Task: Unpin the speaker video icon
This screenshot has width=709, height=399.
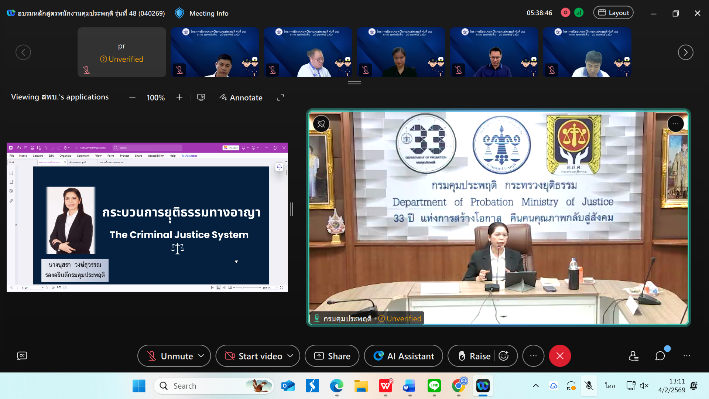Action: point(321,124)
